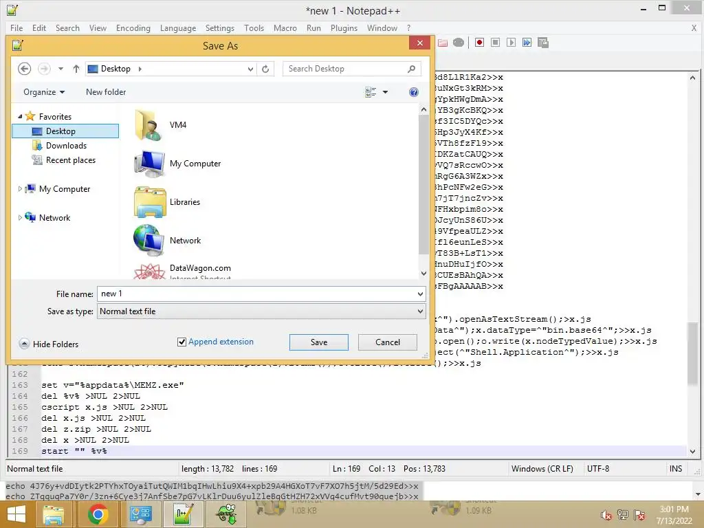Viewport: 704px width, 528px height.
Task: Save current recorded macro
Action: (543, 43)
